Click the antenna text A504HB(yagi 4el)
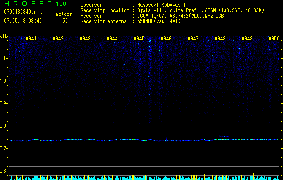 pos(159,21)
